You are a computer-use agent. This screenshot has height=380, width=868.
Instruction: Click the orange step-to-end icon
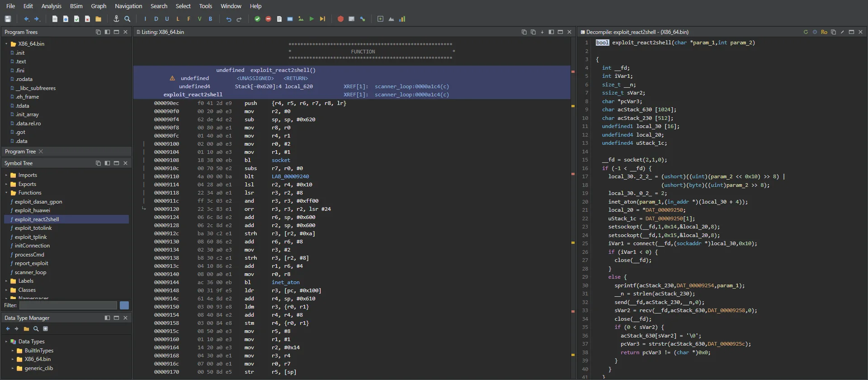point(322,19)
